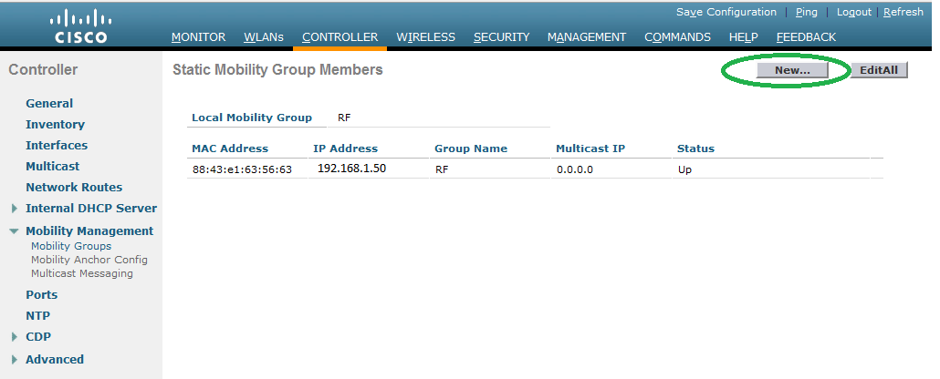Open Multicast in the sidebar
940x379 pixels.
(x=53, y=167)
